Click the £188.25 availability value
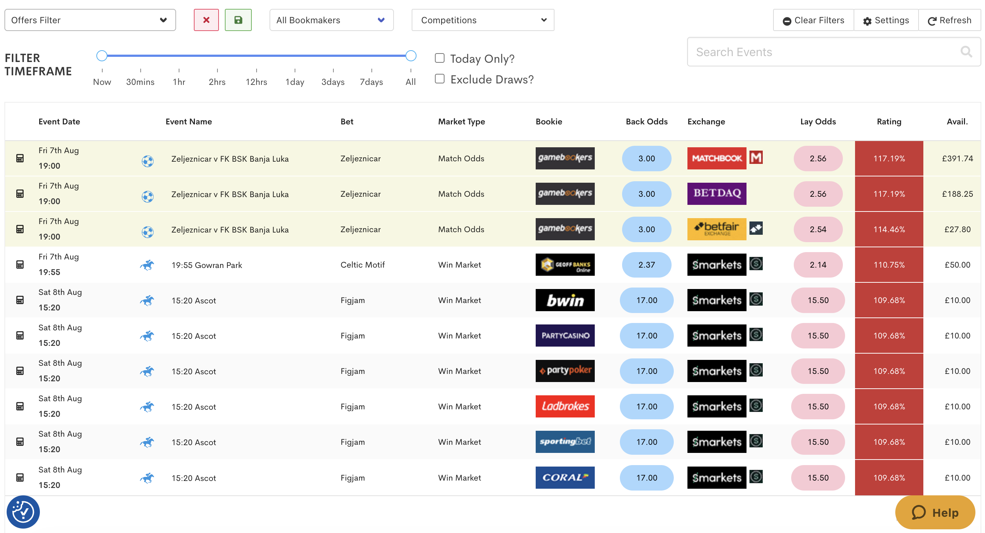Viewport: 985px width, 533px height. pos(957,194)
